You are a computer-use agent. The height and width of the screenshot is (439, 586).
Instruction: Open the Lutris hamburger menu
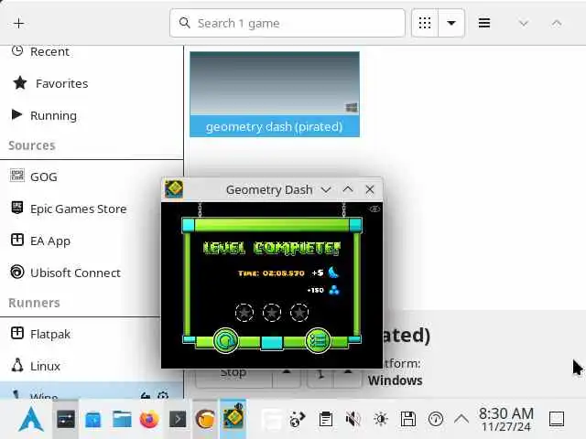(x=484, y=23)
